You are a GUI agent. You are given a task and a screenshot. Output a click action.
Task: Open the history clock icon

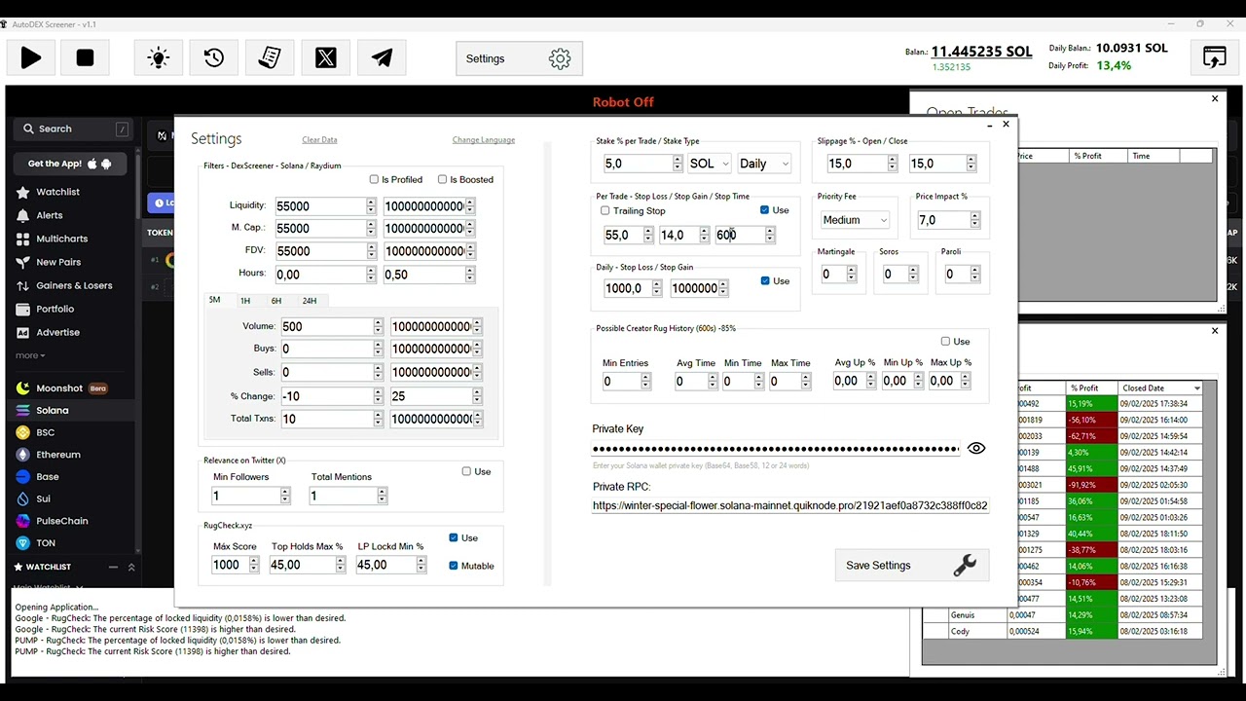[214, 58]
